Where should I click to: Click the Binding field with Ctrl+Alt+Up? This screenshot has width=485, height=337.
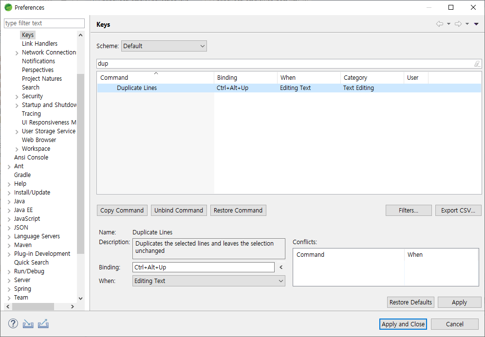(x=203, y=267)
